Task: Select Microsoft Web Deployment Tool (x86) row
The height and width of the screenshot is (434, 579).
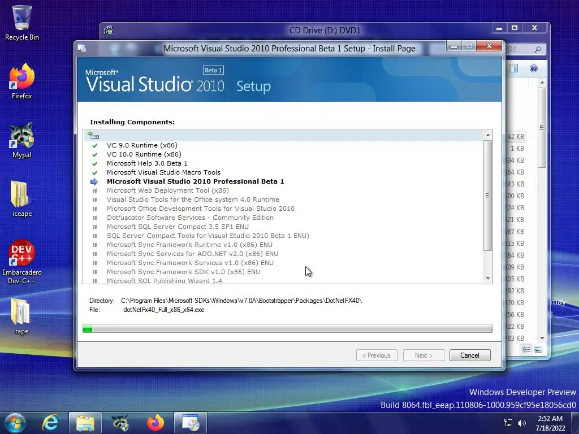Action: point(283,190)
